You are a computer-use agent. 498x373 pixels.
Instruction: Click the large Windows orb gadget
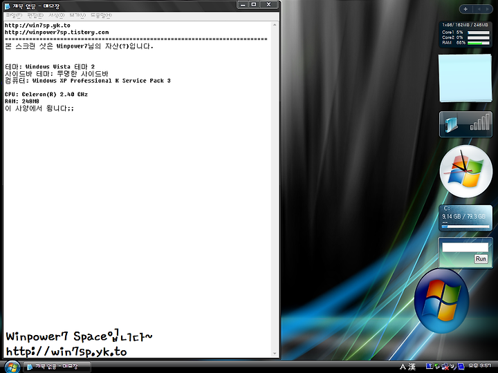tap(442, 301)
